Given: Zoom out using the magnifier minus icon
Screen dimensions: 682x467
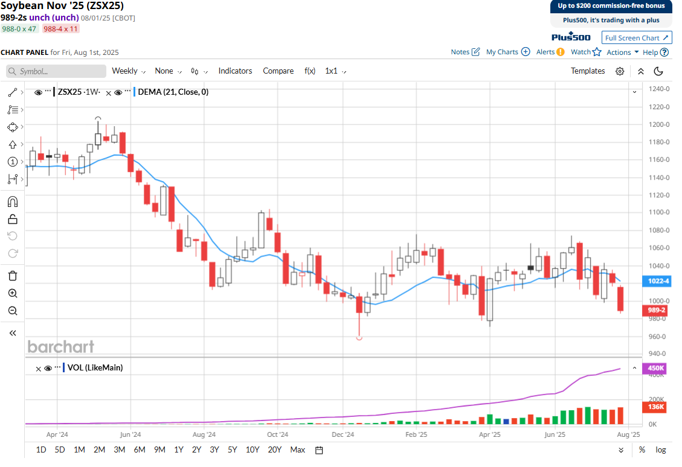Looking at the screenshot, I should 13,311.
